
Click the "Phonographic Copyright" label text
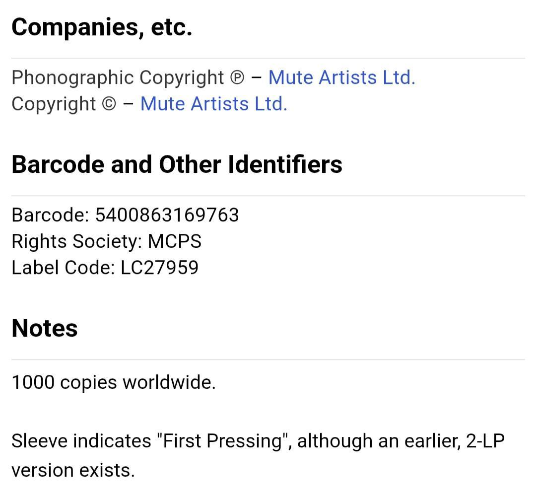click(118, 77)
